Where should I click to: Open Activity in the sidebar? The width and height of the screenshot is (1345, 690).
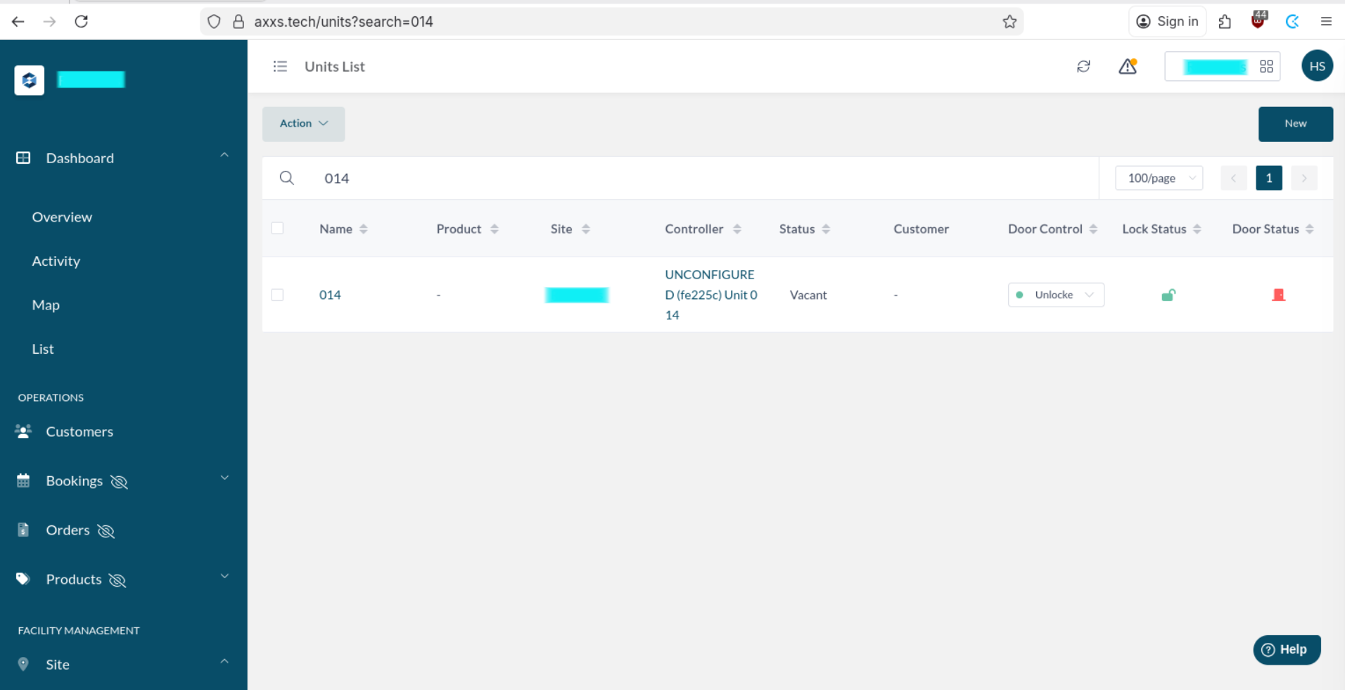[x=56, y=261]
